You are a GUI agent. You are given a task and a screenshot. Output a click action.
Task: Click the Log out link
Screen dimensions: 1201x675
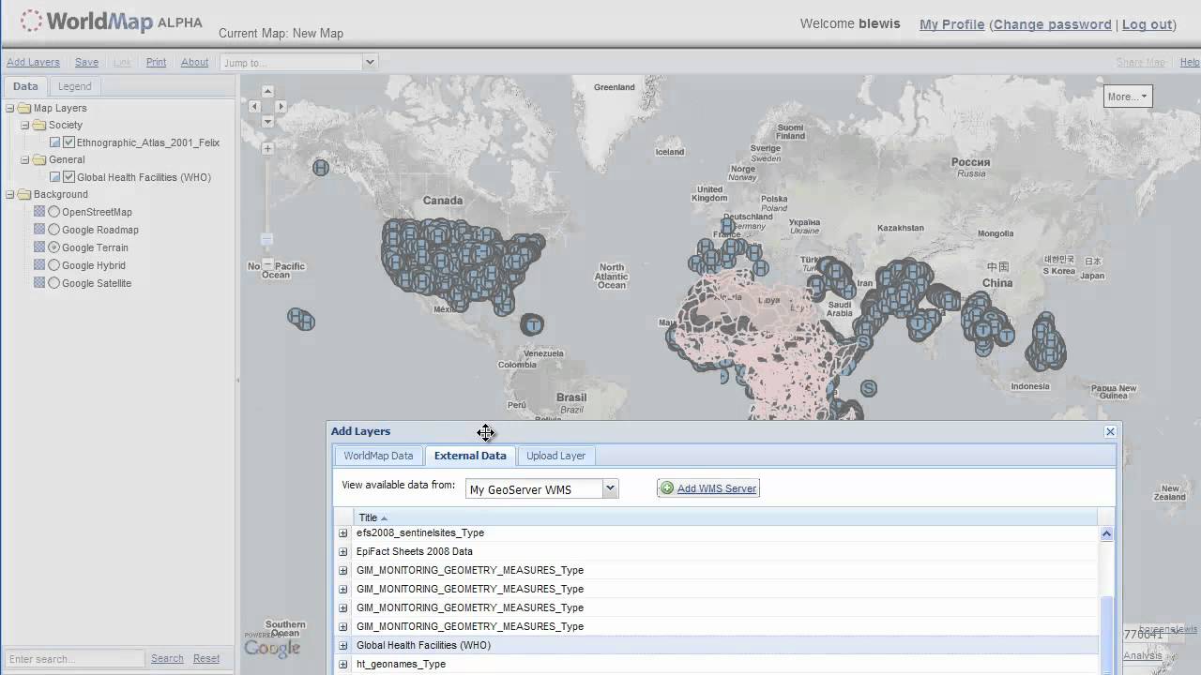1148,24
